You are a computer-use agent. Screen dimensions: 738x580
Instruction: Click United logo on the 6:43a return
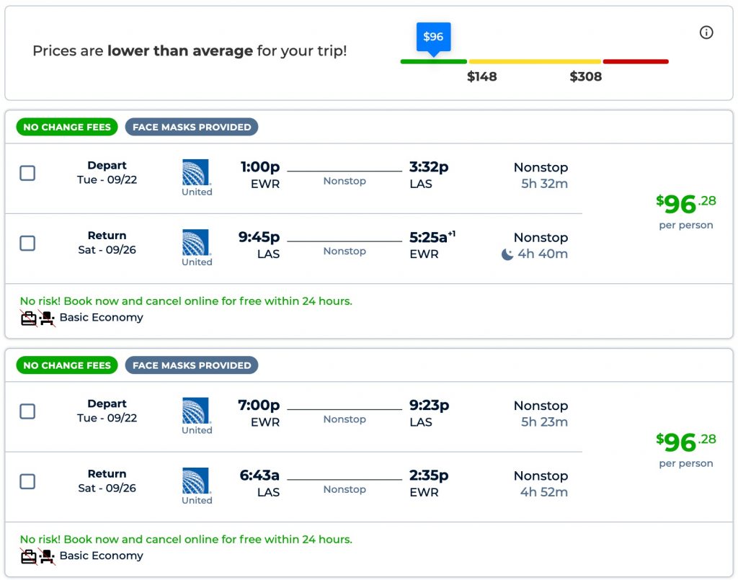point(196,481)
